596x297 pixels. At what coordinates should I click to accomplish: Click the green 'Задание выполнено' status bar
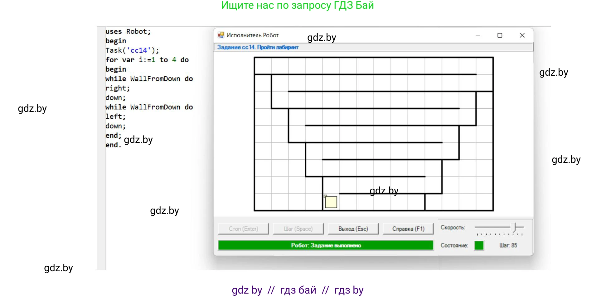coord(326,245)
